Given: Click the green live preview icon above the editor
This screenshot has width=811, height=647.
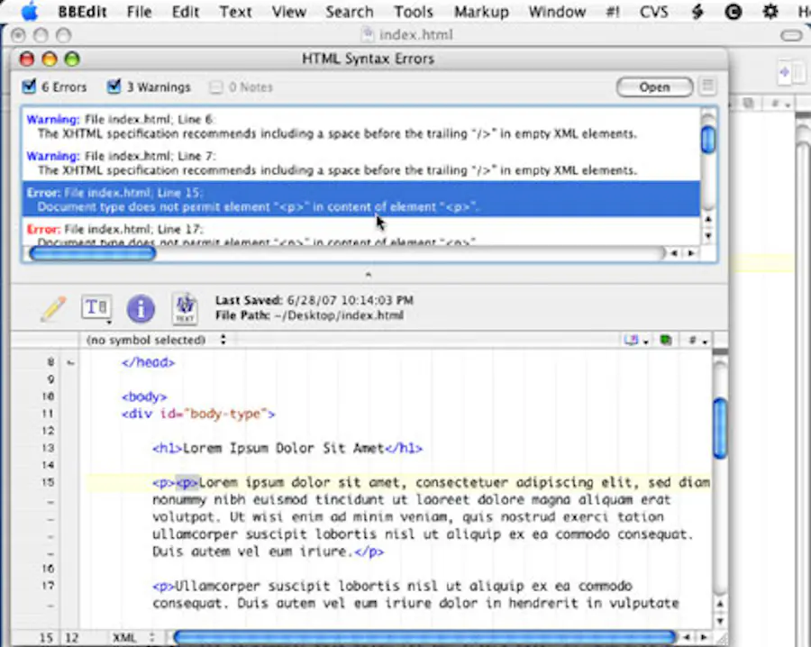Looking at the screenshot, I should tap(665, 340).
